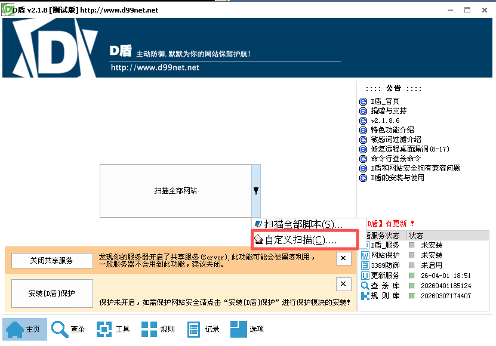Select the 网站保护 未安装 status text

tap(432, 255)
